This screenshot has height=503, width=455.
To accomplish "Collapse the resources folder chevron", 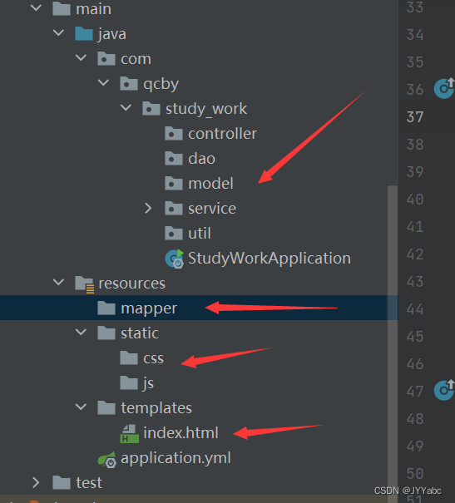I will tap(58, 283).
